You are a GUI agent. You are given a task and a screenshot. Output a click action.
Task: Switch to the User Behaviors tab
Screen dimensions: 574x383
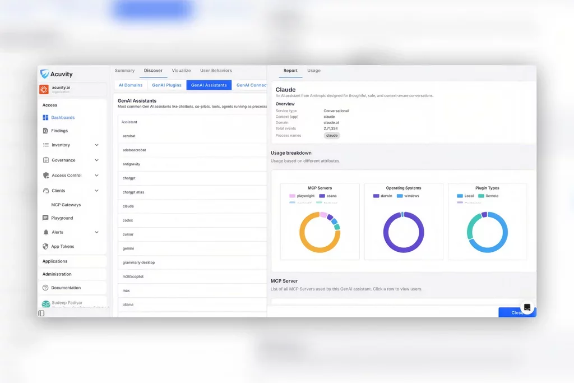pos(216,71)
